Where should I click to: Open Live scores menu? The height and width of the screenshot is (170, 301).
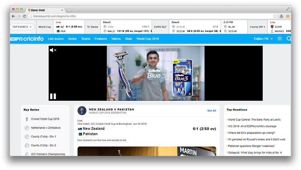pos(56,39)
